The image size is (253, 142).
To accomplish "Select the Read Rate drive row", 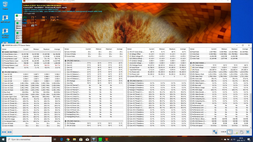I will point(219,52).
